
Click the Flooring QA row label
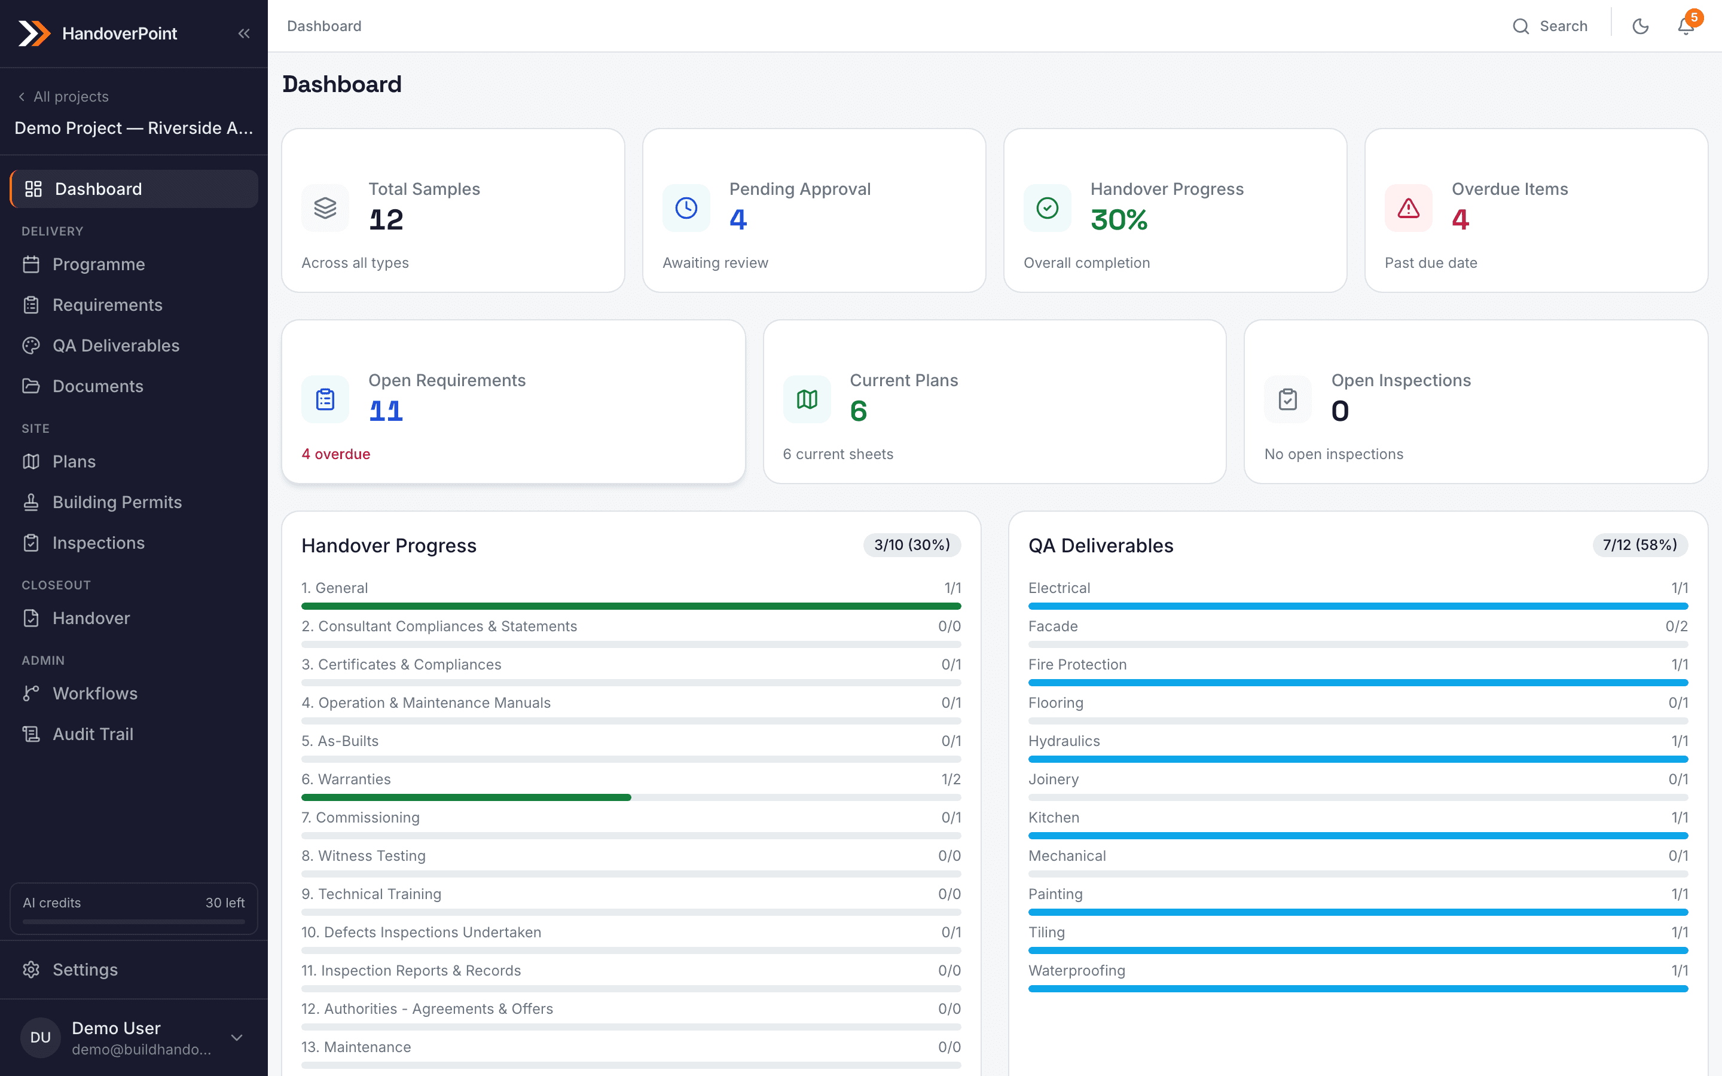(1056, 703)
